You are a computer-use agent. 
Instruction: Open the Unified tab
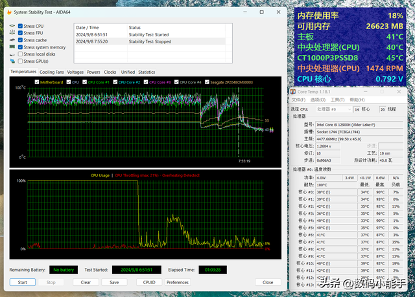(x=128, y=72)
